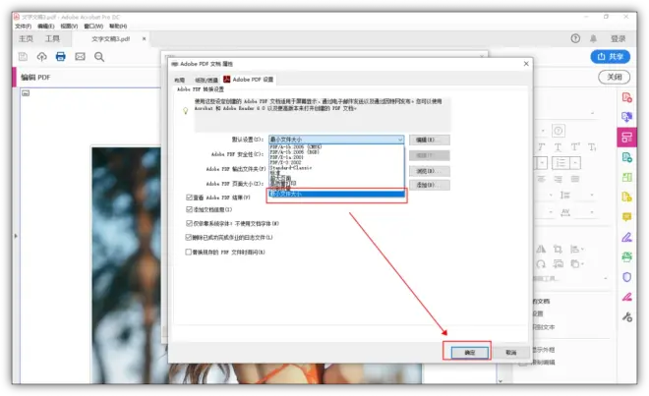This screenshot has height=396, width=649.
Task: Click the email envelope toolbar icon
Action: click(80, 56)
